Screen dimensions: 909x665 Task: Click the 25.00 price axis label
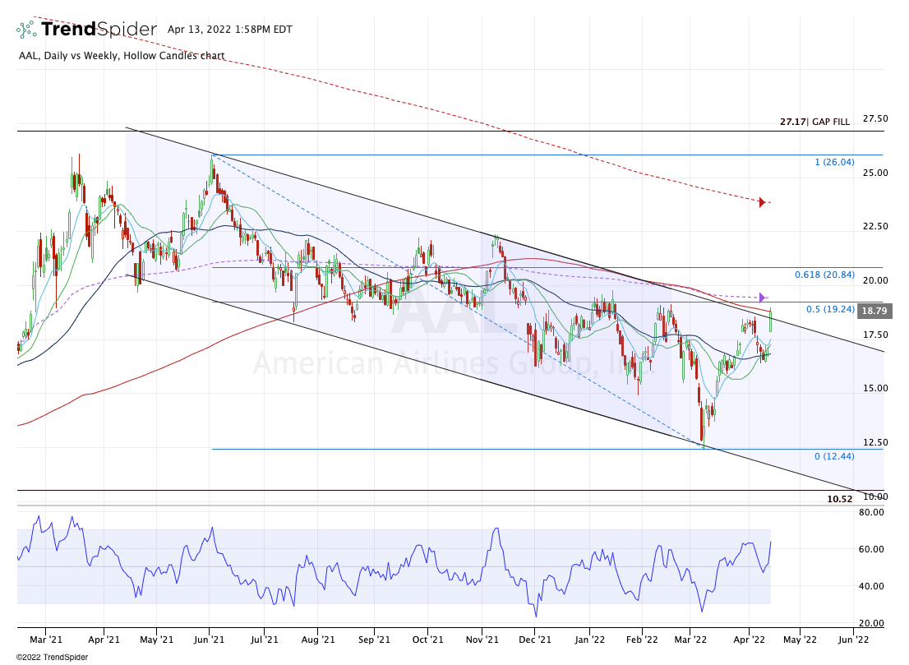[875, 173]
